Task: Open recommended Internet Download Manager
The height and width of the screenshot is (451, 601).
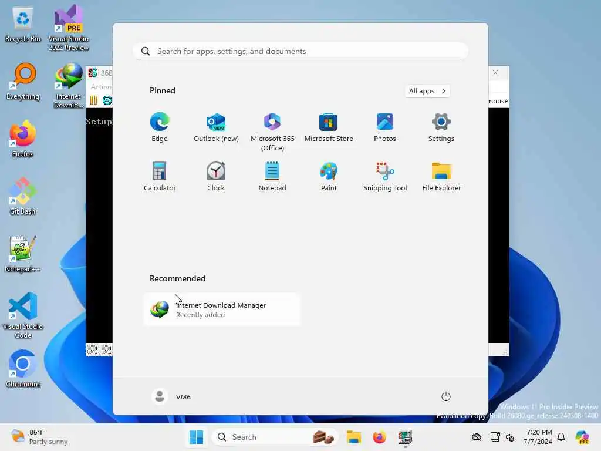Action: [222, 309]
